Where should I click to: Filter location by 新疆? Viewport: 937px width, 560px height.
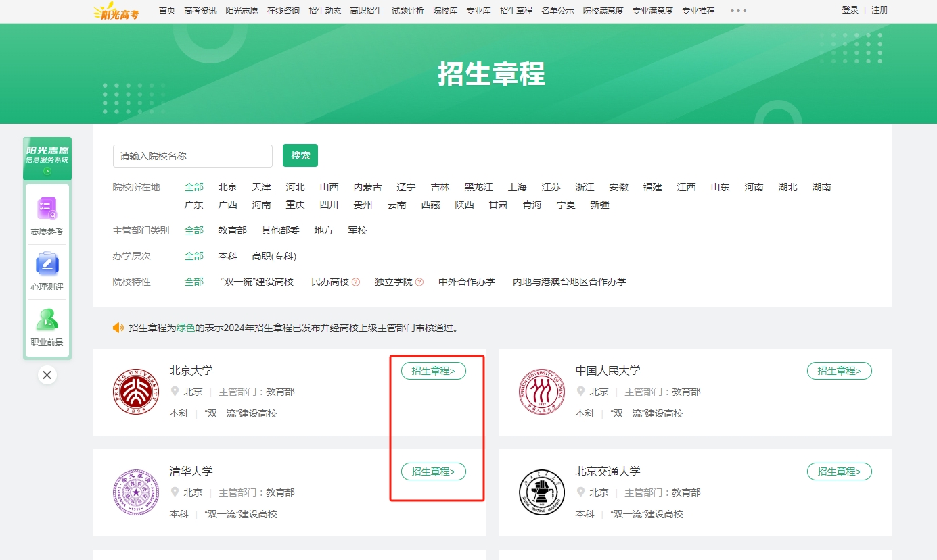coord(600,205)
